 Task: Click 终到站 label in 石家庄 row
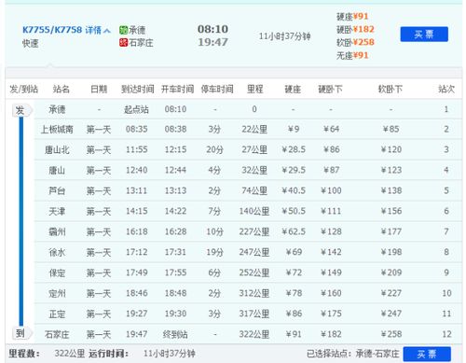pyautogui.click(x=175, y=334)
